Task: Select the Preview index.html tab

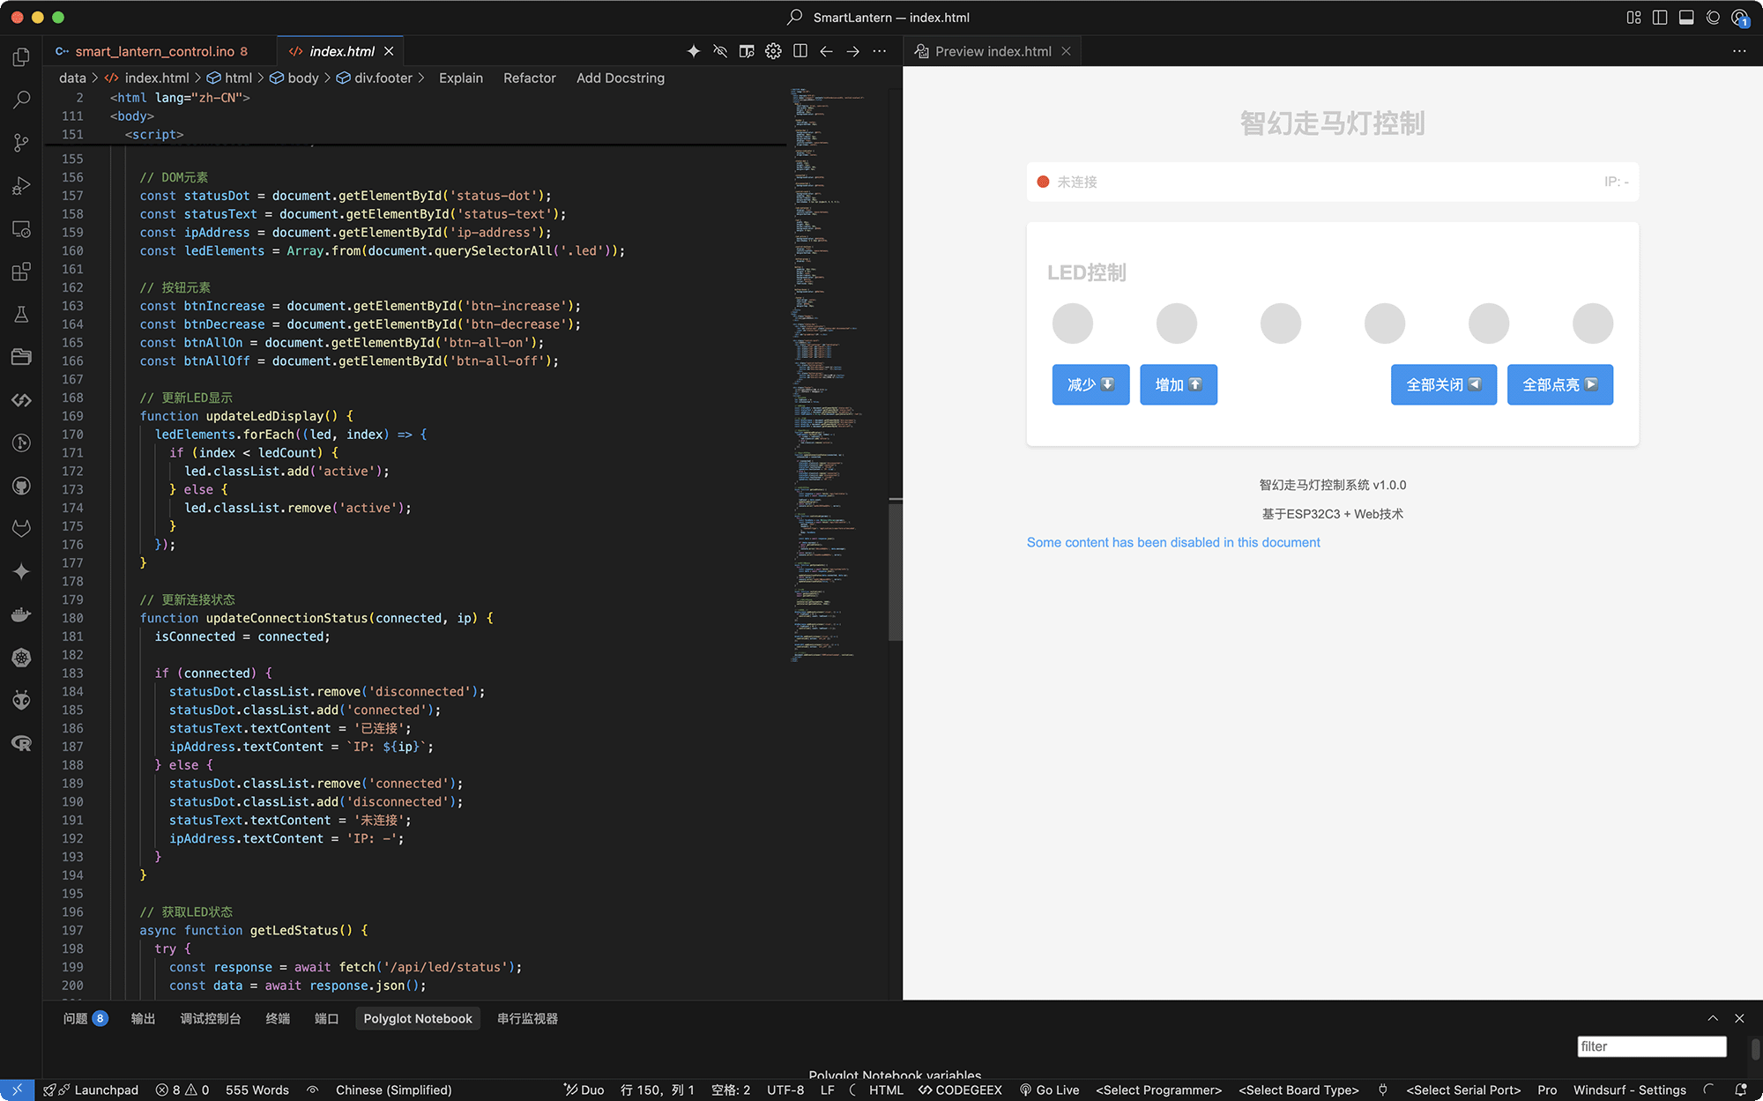Action: pos(993,51)
